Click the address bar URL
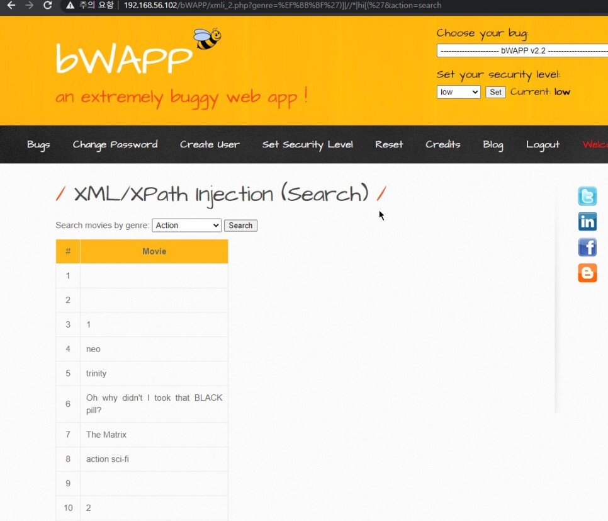608x521 pixels. pos(282,6)
